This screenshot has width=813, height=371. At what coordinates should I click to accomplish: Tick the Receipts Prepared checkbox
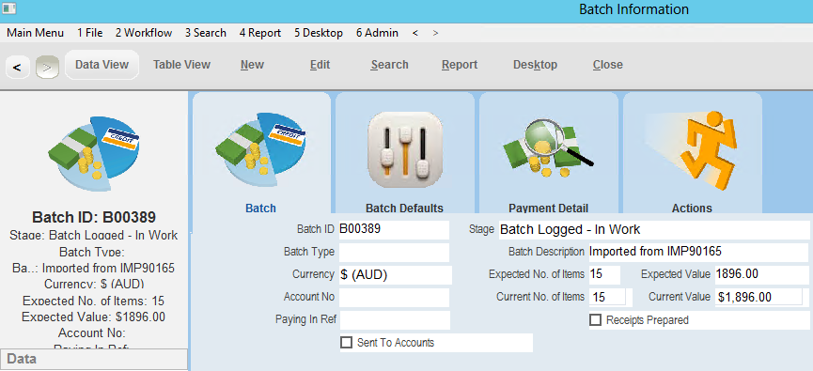click(595, 319)
